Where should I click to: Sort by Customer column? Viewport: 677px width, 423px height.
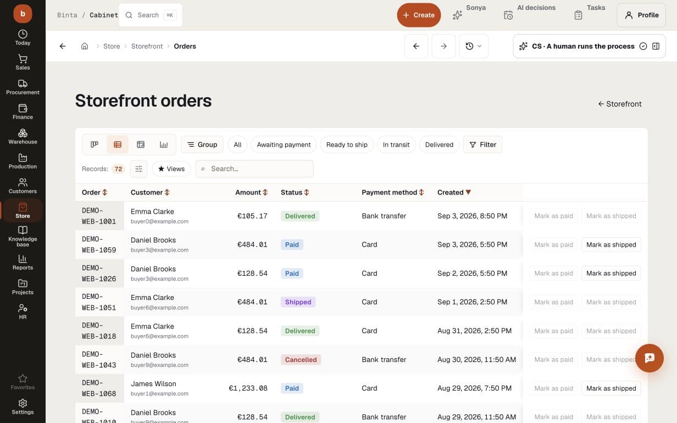click(150, 192)
